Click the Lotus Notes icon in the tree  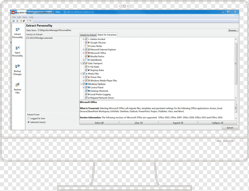tap(89, 46)
